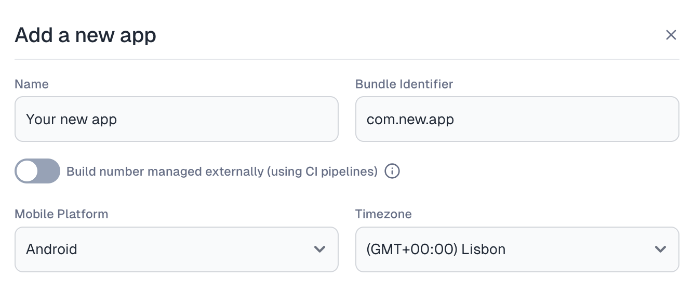This screenshot has width=694, height=290.
Task: Click the 'Name' field label
Action: [32, 84]
